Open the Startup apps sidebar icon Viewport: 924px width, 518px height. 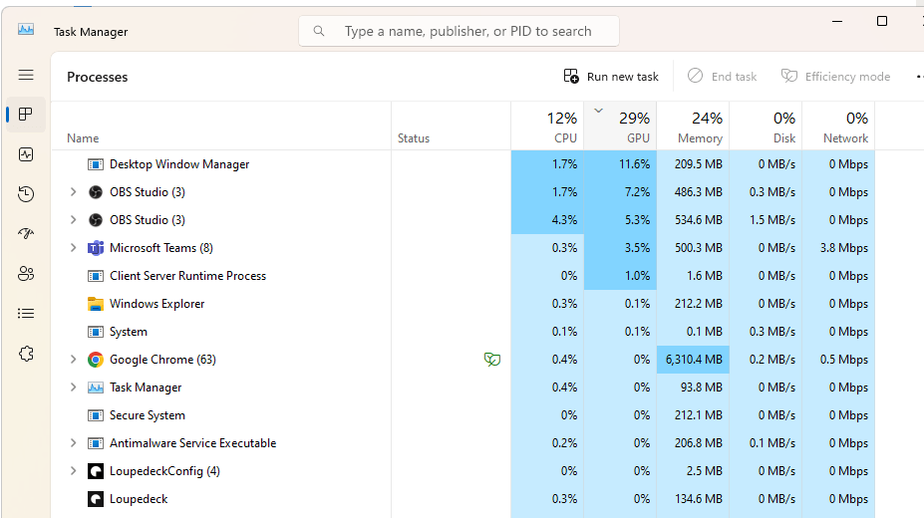click(26, 234)
